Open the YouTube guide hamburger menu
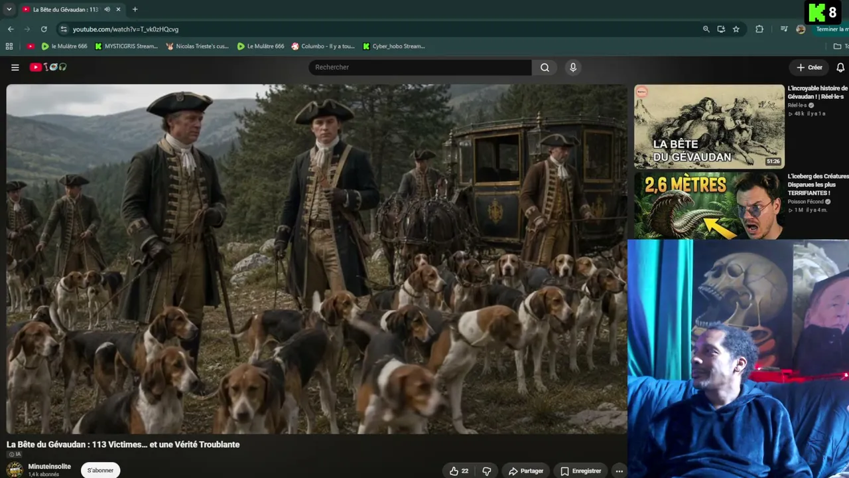Image resolution: width=849 pixels, height=478 pixels. click(15, 67)
